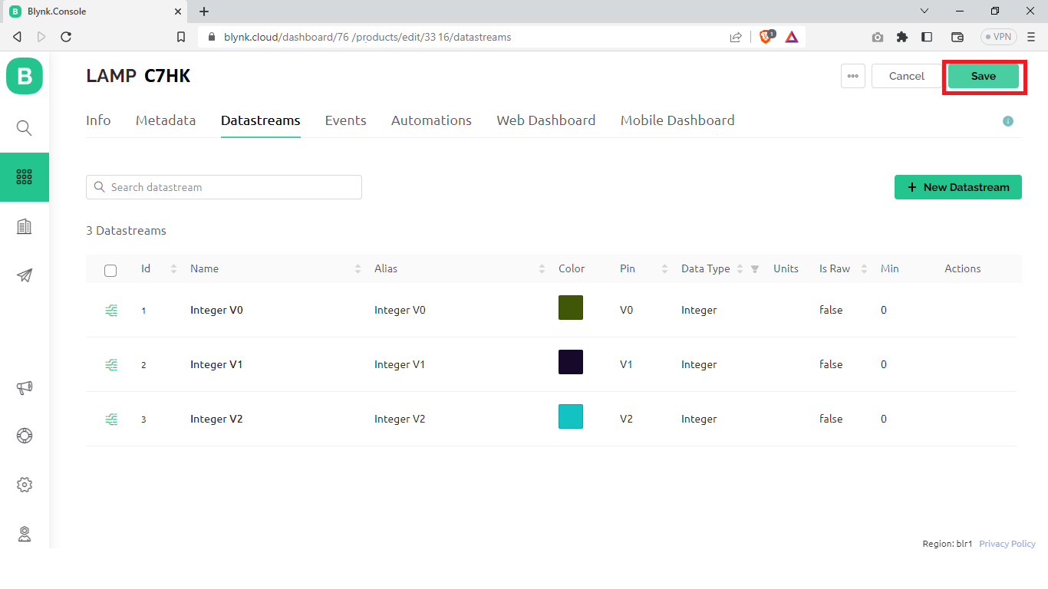Viewport: 1048px width, 589px height.
Task: Open the ellipsis more-options menu near Cancel
Action: click(x=852, y=76)
